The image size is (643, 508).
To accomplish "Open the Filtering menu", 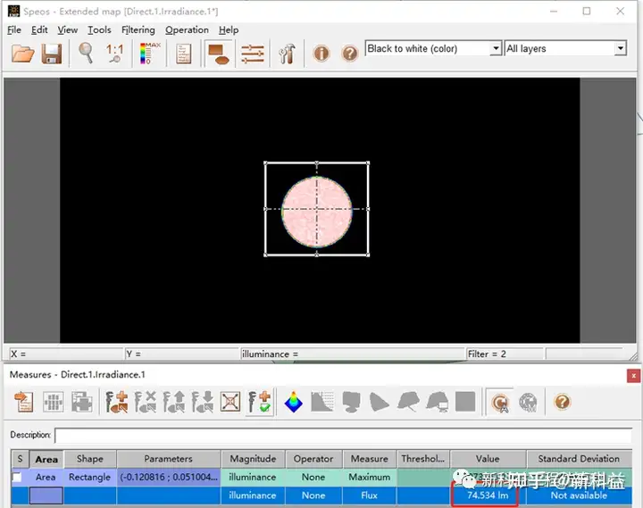I will click(x=138, y=30).
